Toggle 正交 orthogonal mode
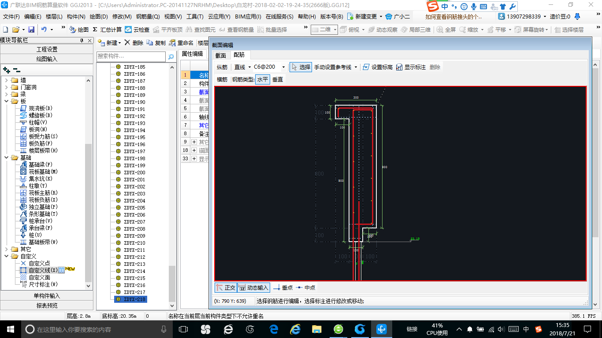Image resolution: width=602 pixels, height=338 pixels. 226,287
